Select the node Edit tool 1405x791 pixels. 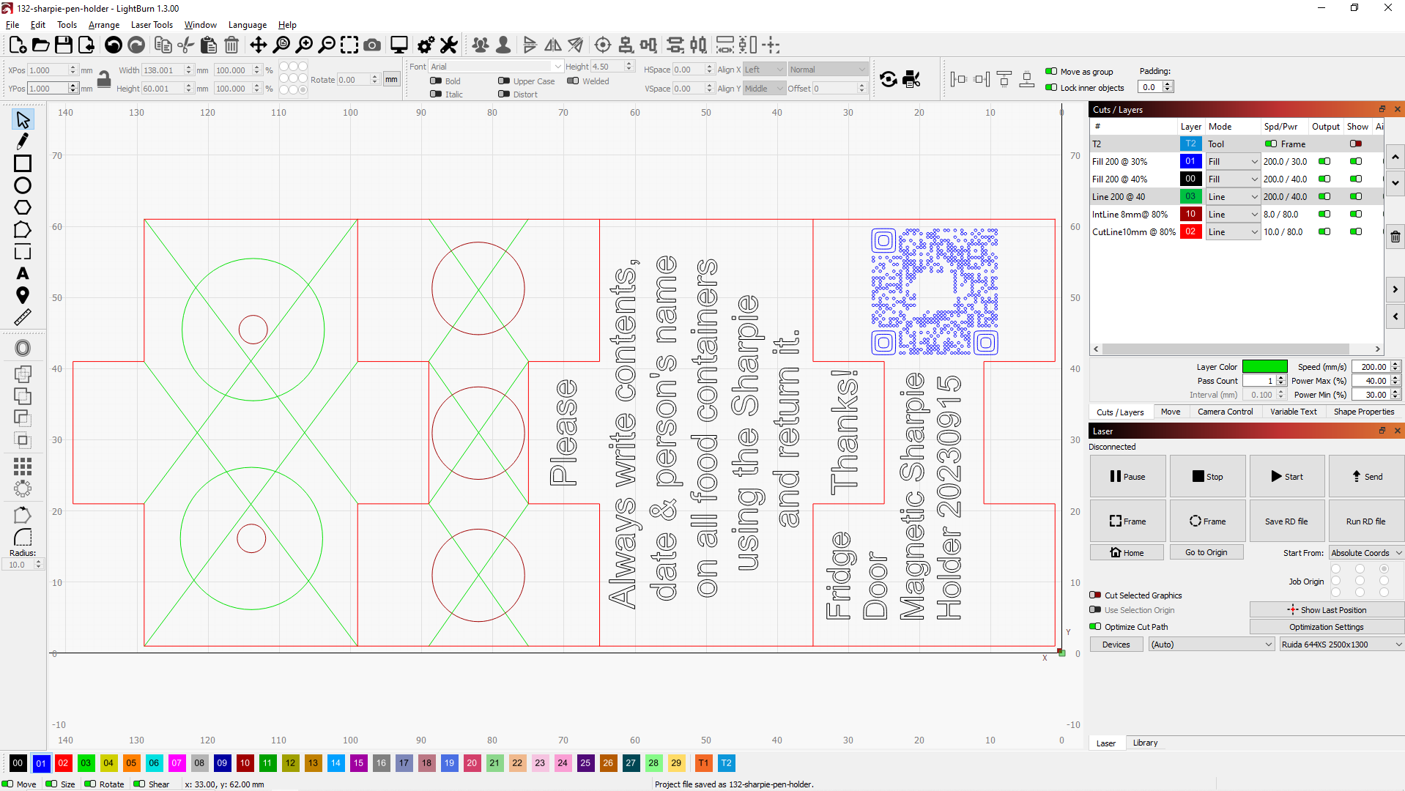point(22,230)
